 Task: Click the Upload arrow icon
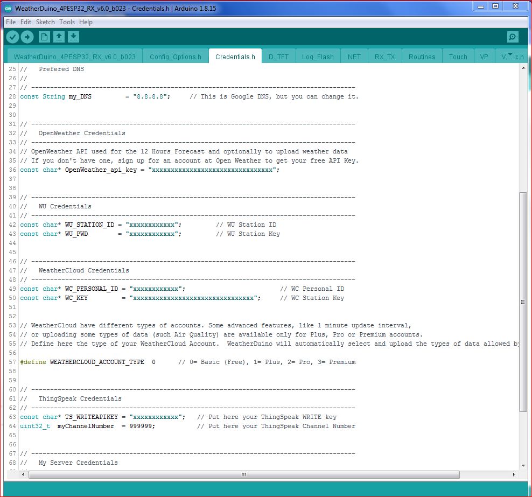pyautogui.click(x=27, y=37)
